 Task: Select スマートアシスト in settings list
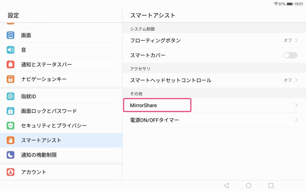coord(41,140)
